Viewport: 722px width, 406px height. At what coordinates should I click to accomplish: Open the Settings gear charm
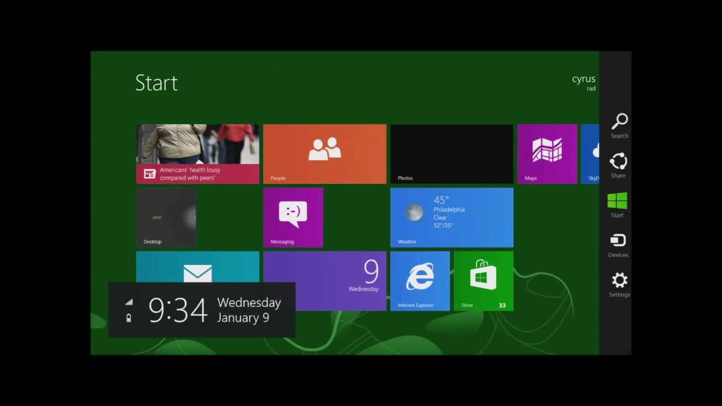[619, 284]
